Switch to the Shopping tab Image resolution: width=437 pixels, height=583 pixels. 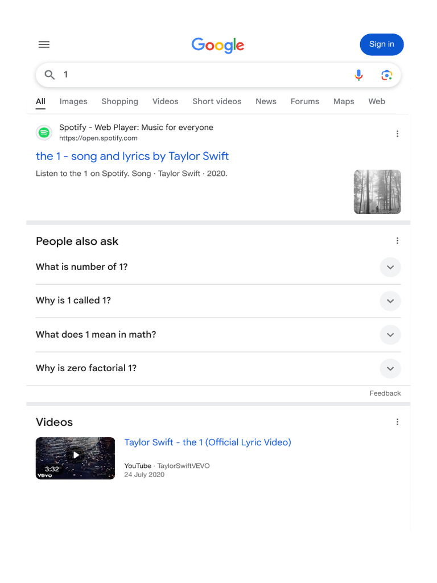click(119, 101)
